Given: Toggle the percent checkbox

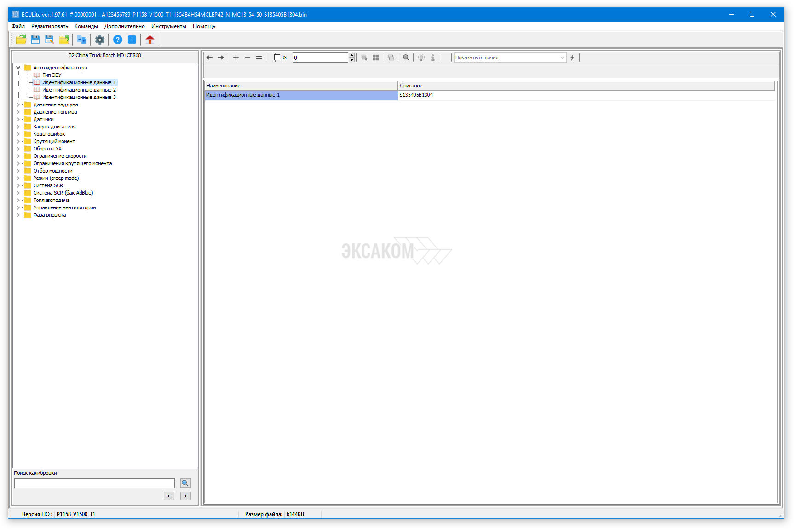Looking at the screenshot, I should (277, 57).
